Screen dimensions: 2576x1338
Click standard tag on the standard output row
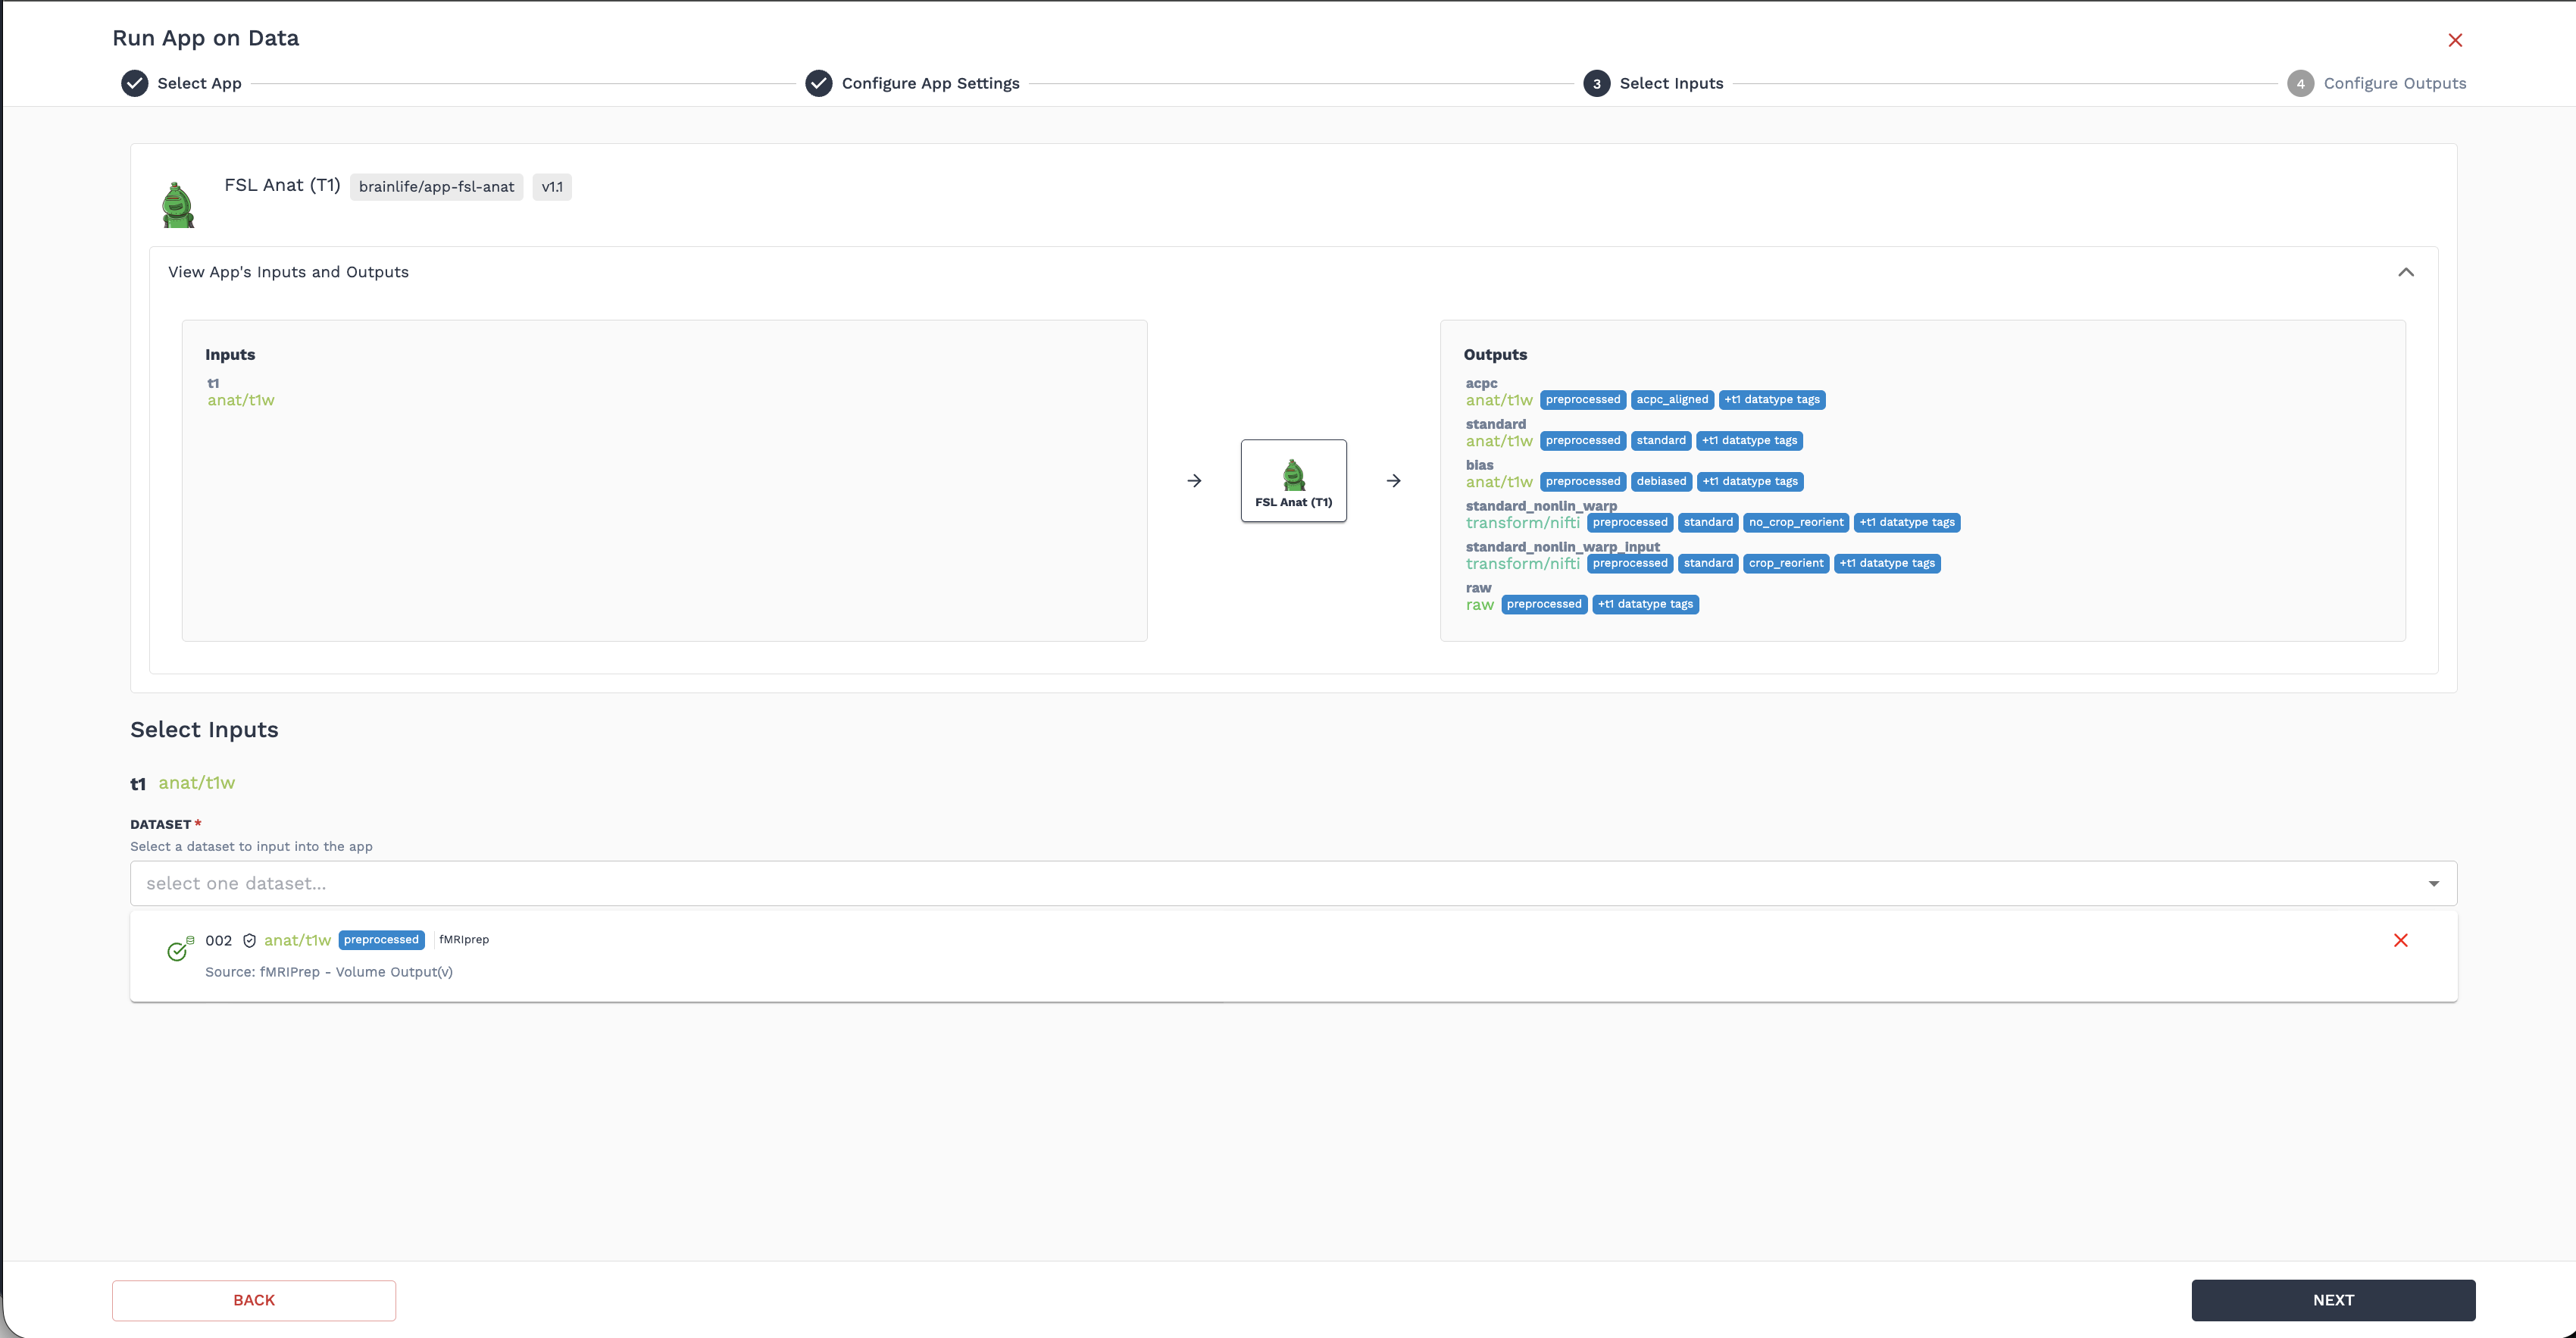(1661, 441)
